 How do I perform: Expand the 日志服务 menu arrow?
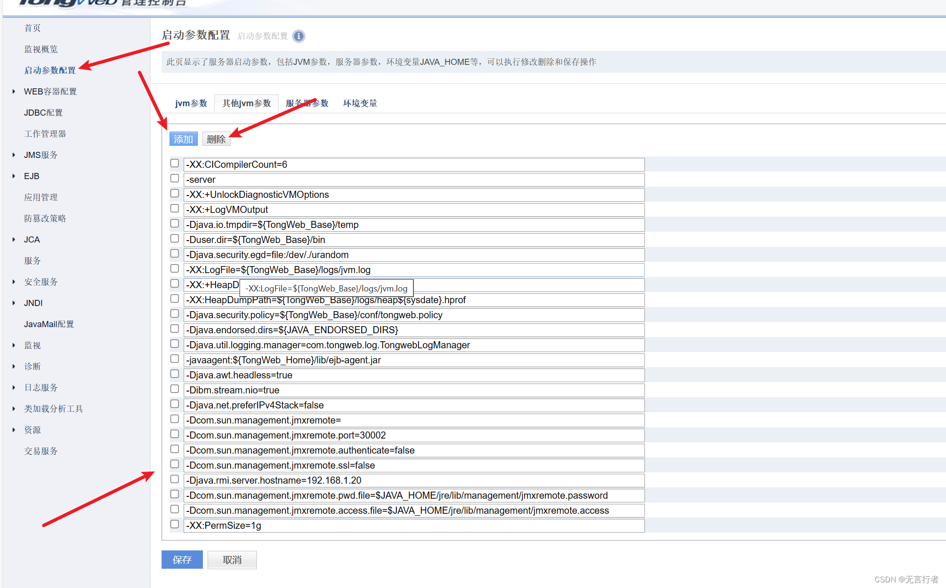pos(14,388)
